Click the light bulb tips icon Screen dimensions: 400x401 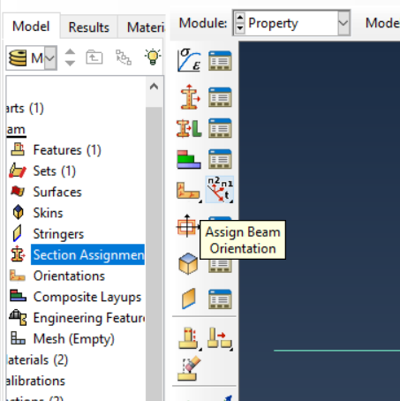(153, 57)
